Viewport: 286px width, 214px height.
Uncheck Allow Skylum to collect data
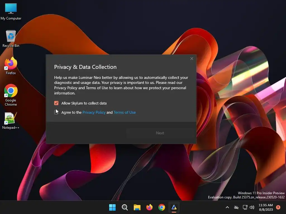[x=56, y=103]
